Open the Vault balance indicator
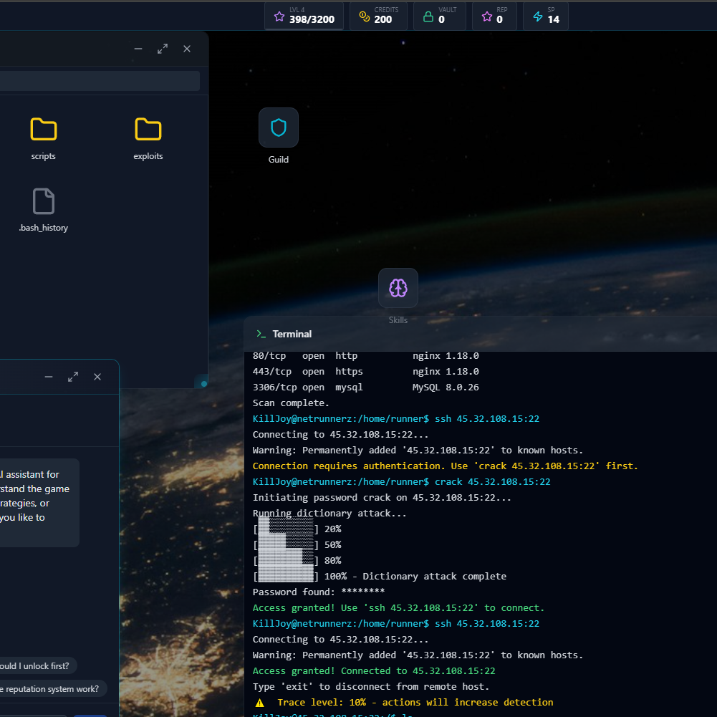The height and width of the screenshot is (717, 717). point(439,16)
